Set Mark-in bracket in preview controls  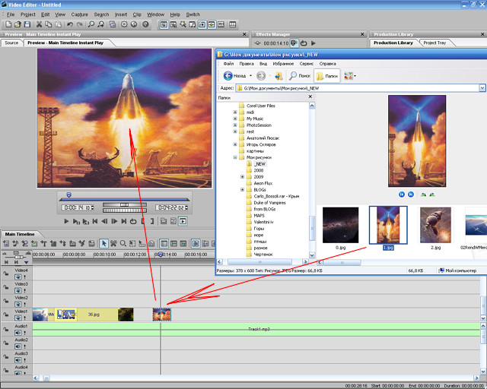(x=143, y=221)
